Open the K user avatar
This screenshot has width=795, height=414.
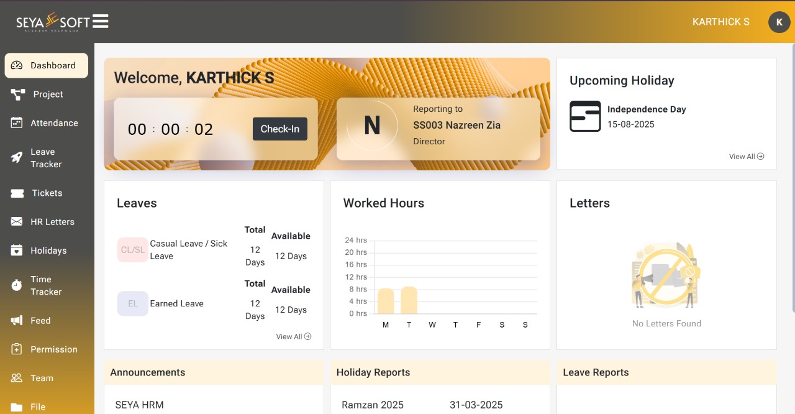tap(779, 22)
